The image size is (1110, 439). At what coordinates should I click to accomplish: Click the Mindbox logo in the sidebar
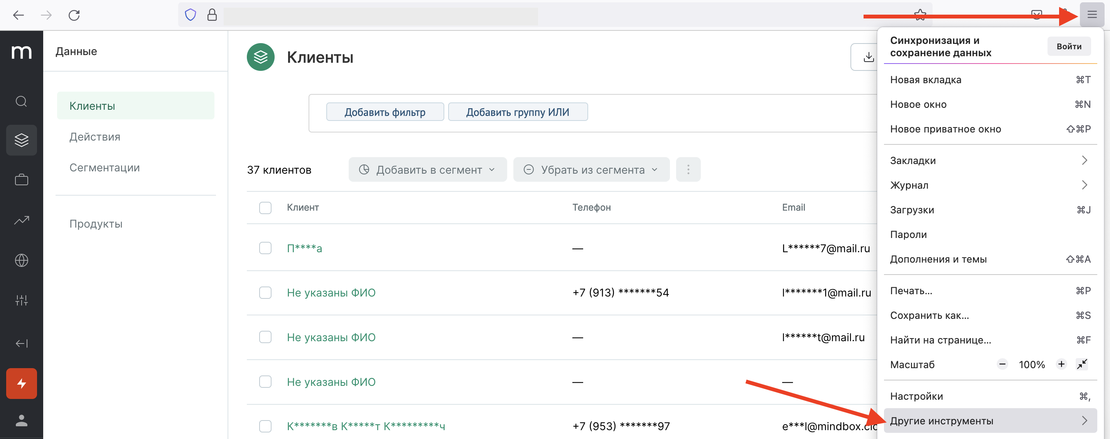pyautogui.click(x=21, y=52)
